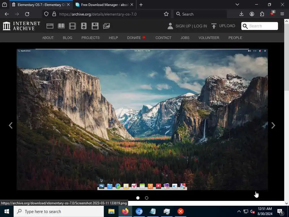Open the Video film strip icon
289x217 pixels.
pyautogui.click(x=73, y=26)
